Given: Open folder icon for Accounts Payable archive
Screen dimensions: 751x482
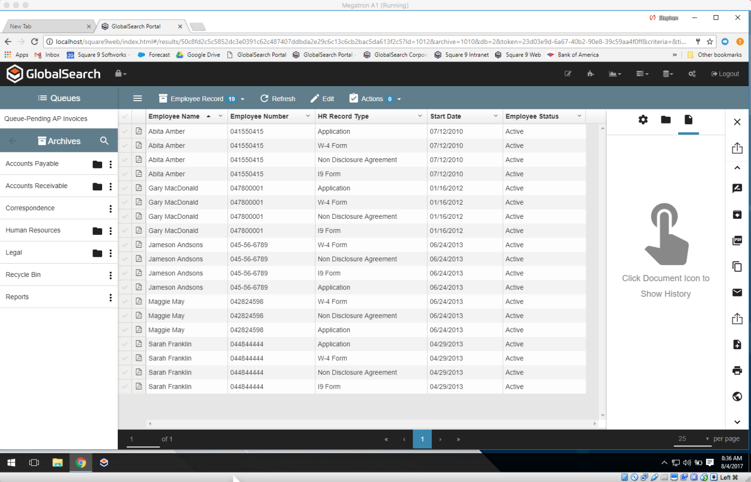Looking at the screenshot, I should click(x=97, y=164).
